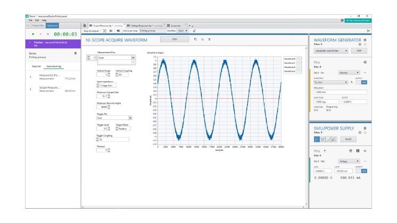The width and height of the screenshot is (397, 223).
Task: Switch to Step list tab
Action: [x=36, y=66]
